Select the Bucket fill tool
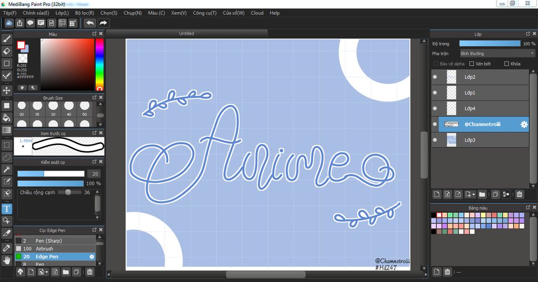Image resolution: width=538 pixels, height=282 pixels. pyautogui.click(x=6, y=118)
